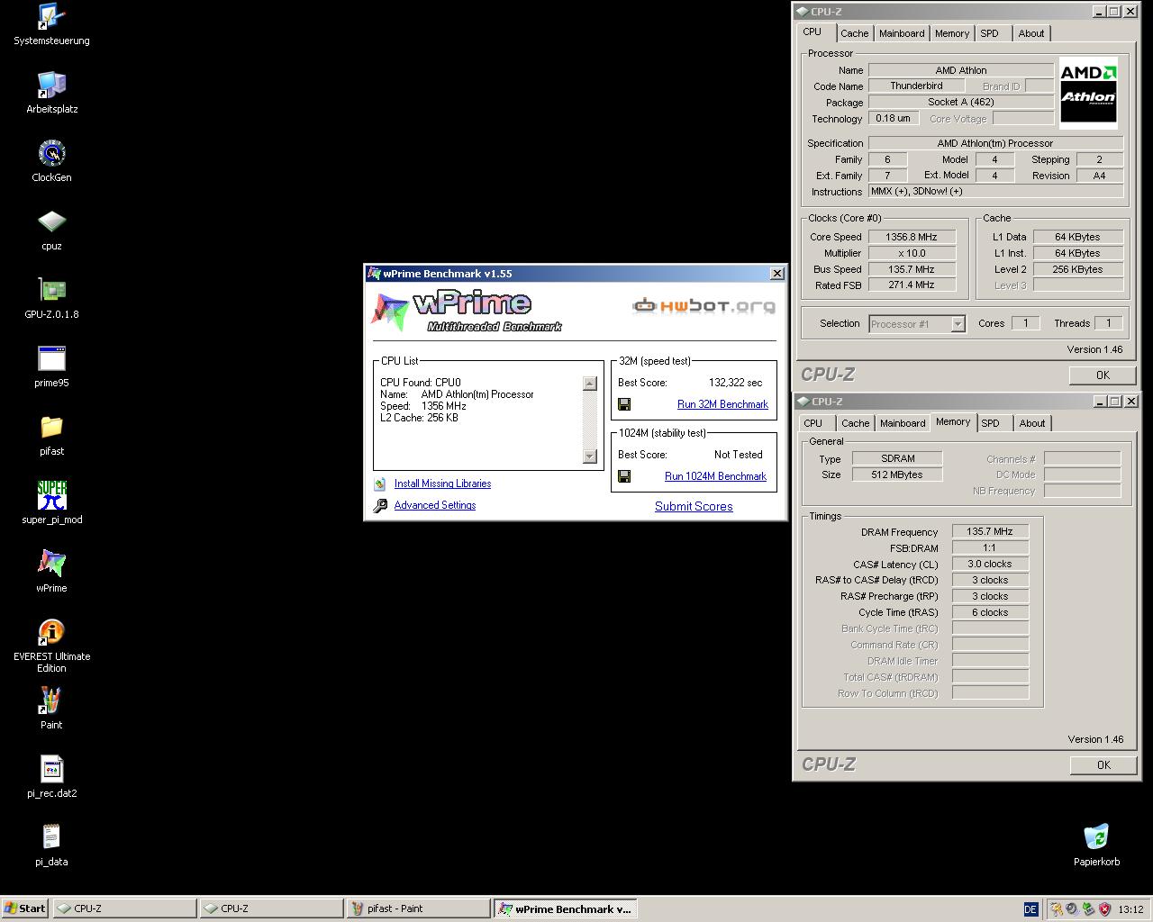Close the wPrime Benchmark window
This screenshot has height=922, width=1153.
point(777,274)
